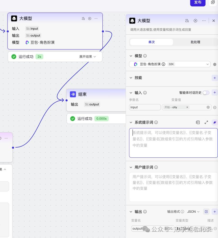Screen dimensions: 218x238
Task: Expand 系统提示词 to fullscreen with the arrows icon
Action: pyautogui.click(x=206, y=122)
